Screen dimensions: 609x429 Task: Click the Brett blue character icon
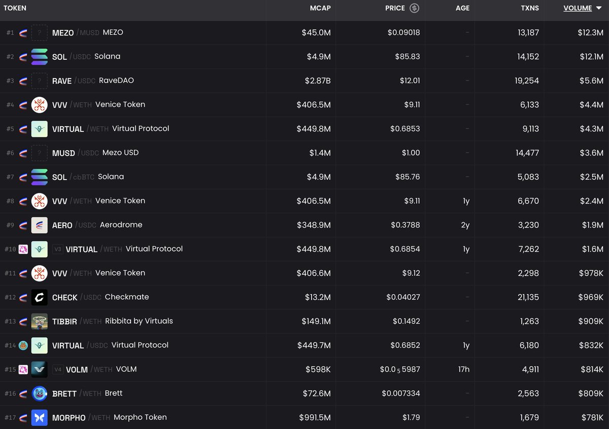click(39, 394)
